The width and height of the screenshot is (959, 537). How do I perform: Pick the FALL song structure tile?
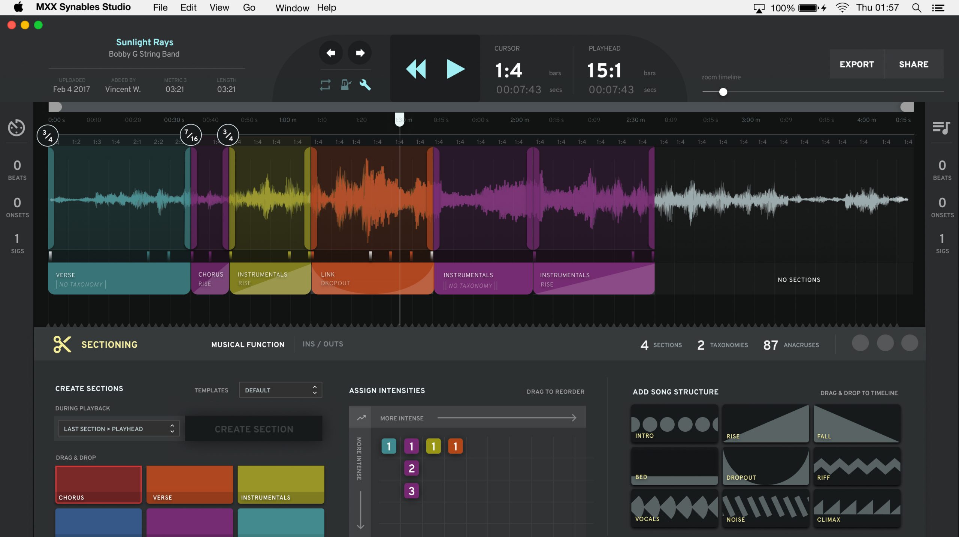click(857, 423)
